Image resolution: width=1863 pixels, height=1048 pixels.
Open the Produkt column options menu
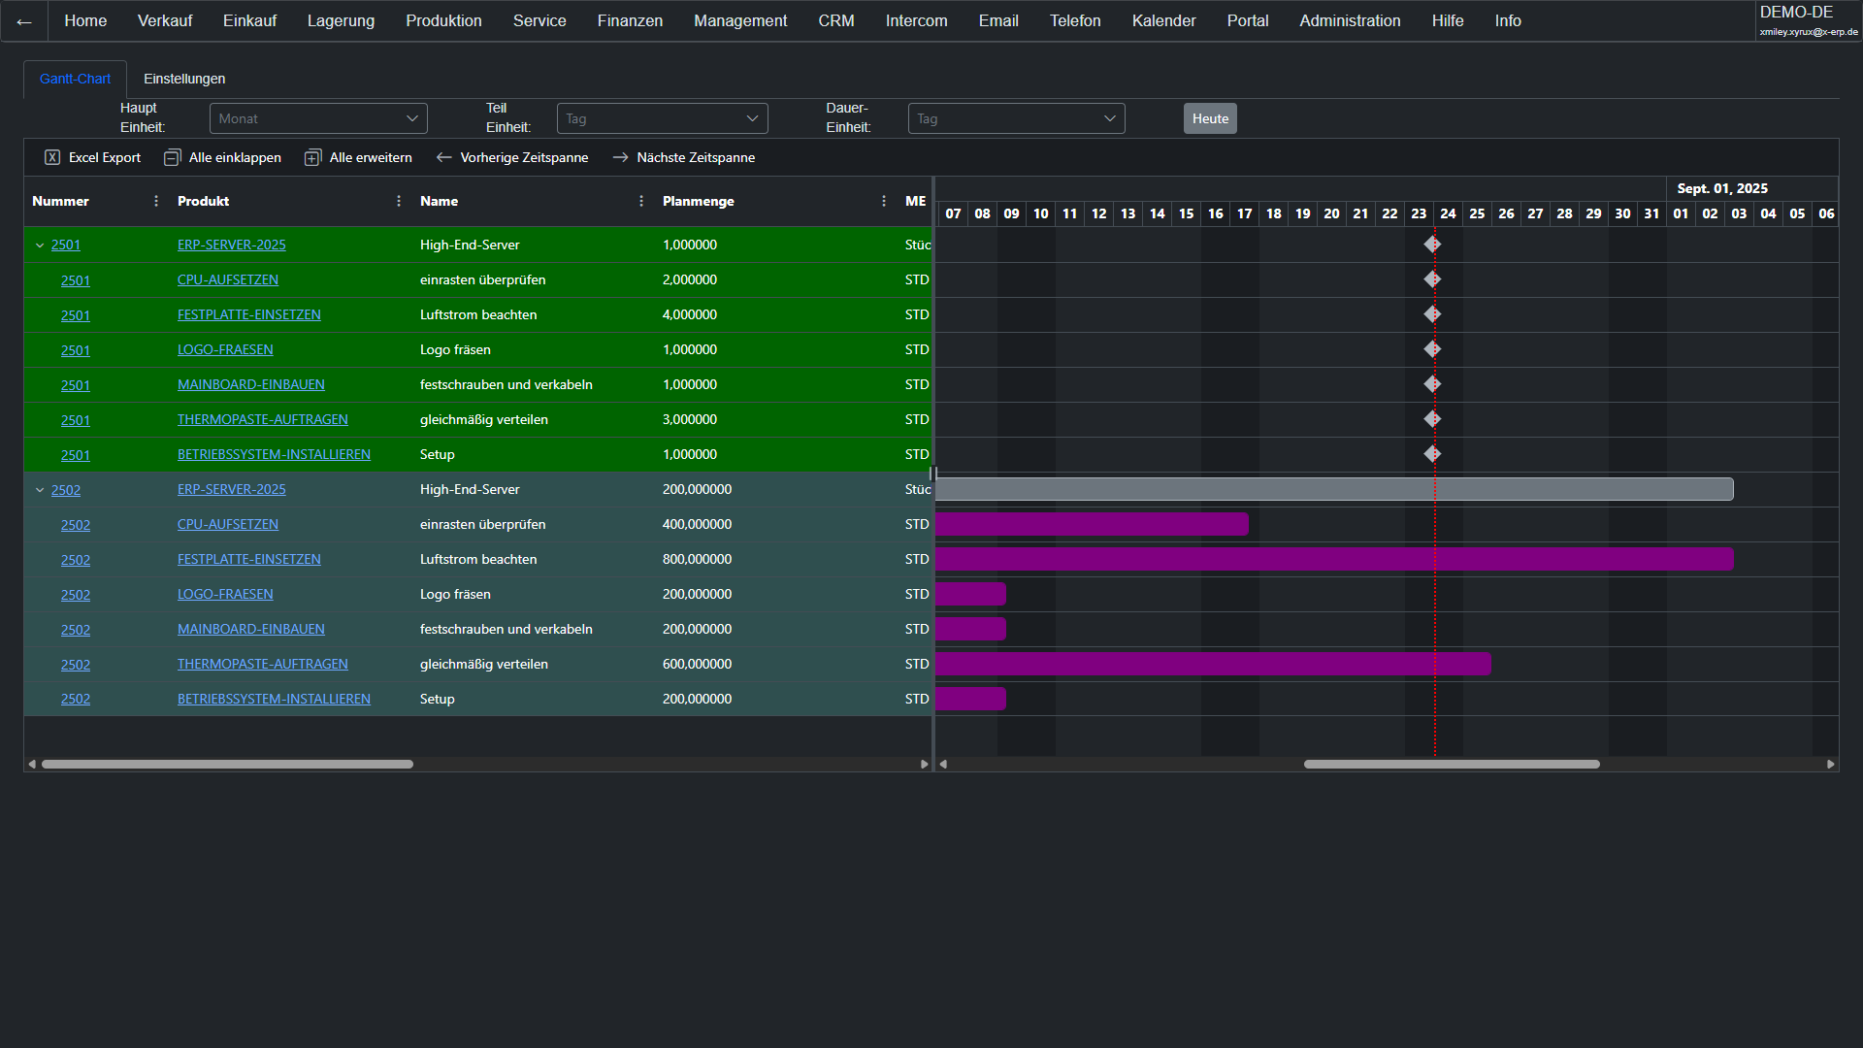coord(399,201)
